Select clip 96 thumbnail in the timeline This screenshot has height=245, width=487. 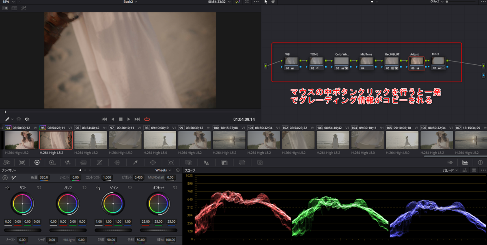pos(91,140)
